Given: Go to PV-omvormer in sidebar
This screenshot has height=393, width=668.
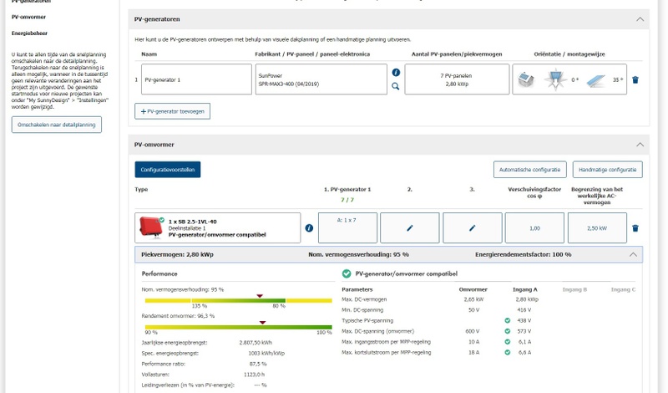Looking at the screenshot, I should pos(28,17).
